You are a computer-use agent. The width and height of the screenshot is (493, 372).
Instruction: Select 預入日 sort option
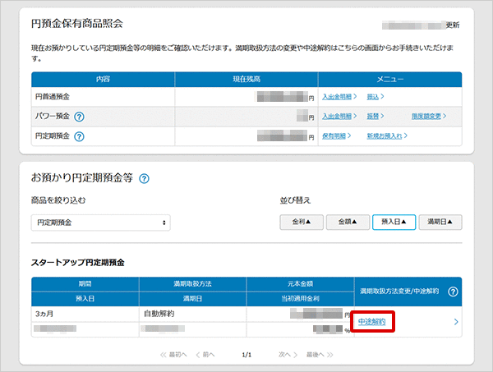[x=393, y=222]
